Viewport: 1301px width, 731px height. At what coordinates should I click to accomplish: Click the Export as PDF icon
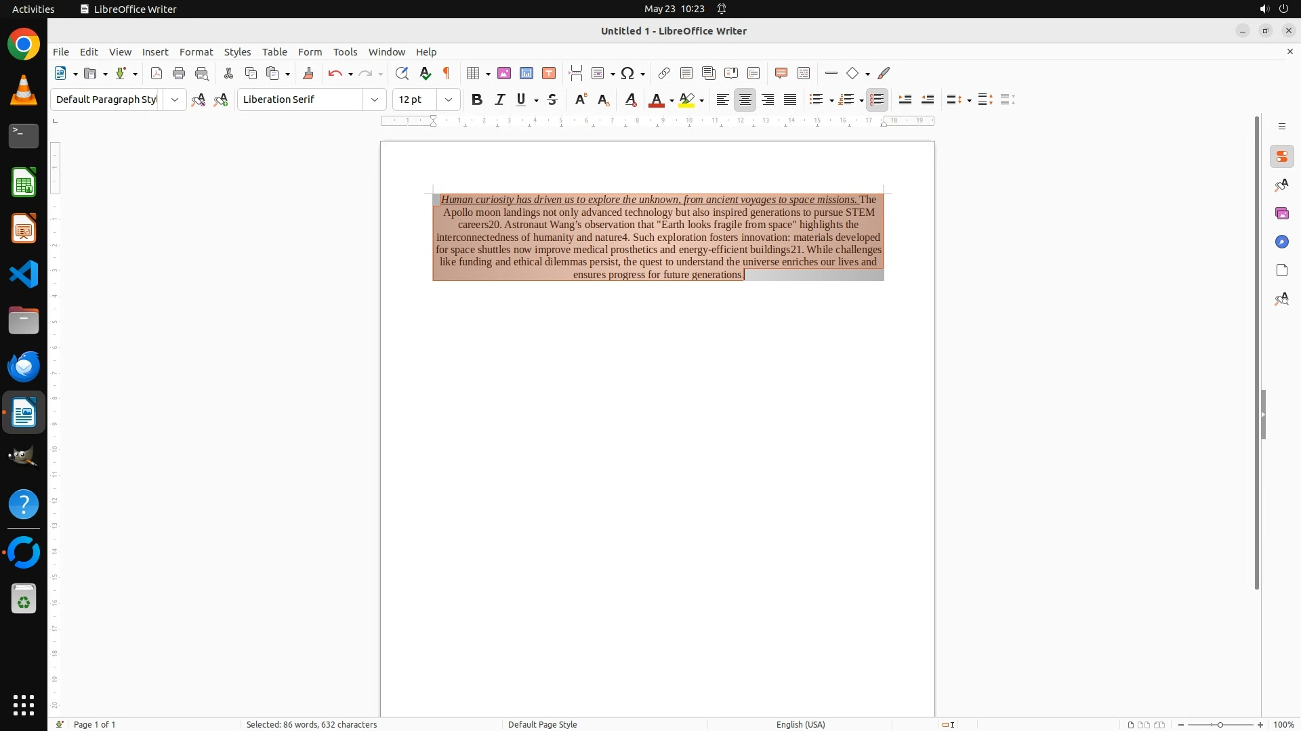[x=157, y=74]
